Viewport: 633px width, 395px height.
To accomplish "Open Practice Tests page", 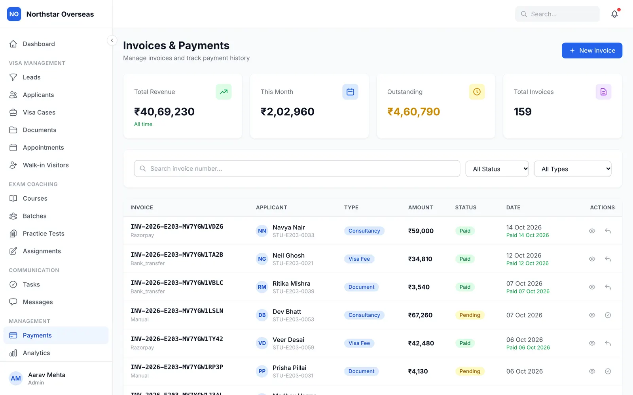I will [x=56, y=234].
